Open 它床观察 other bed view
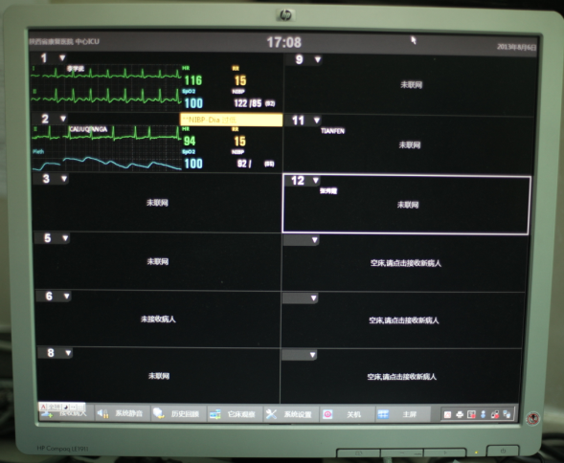564x463 pixels. click(x=235, y=414)
